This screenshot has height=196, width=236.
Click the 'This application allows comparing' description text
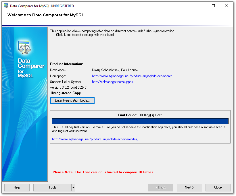coord(112,33)
